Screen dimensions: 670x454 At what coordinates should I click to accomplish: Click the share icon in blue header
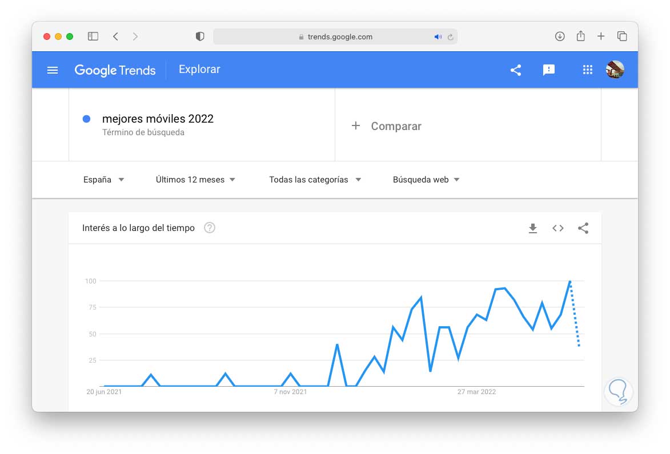coord(516,70)
